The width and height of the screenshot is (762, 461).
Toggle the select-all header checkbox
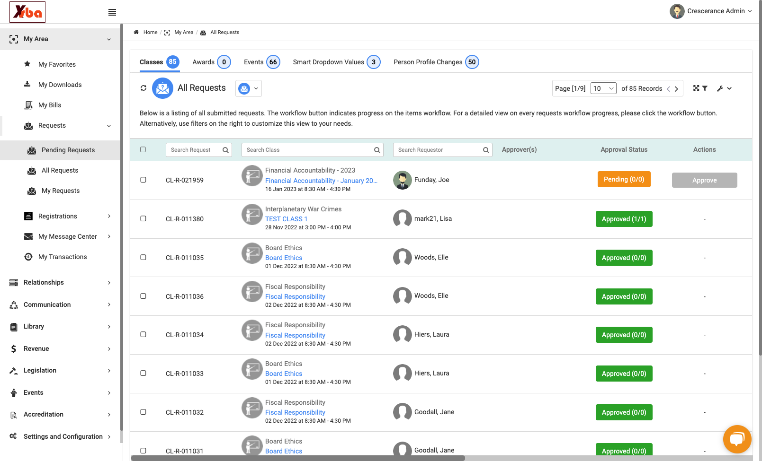pos(143,149)
